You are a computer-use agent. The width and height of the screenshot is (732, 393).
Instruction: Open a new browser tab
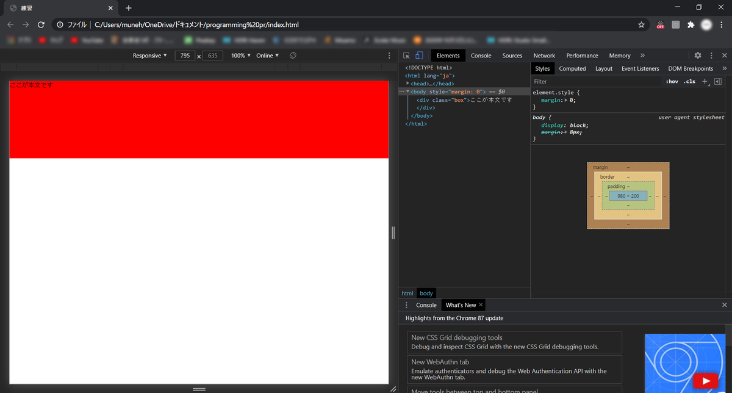129,8
